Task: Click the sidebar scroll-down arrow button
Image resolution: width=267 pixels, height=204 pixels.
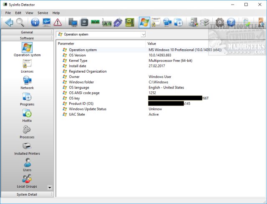Action: pos(50,187)
